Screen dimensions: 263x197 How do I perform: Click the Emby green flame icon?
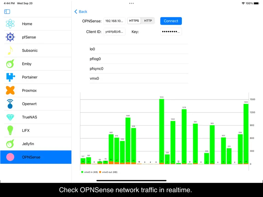coord(10,64)
